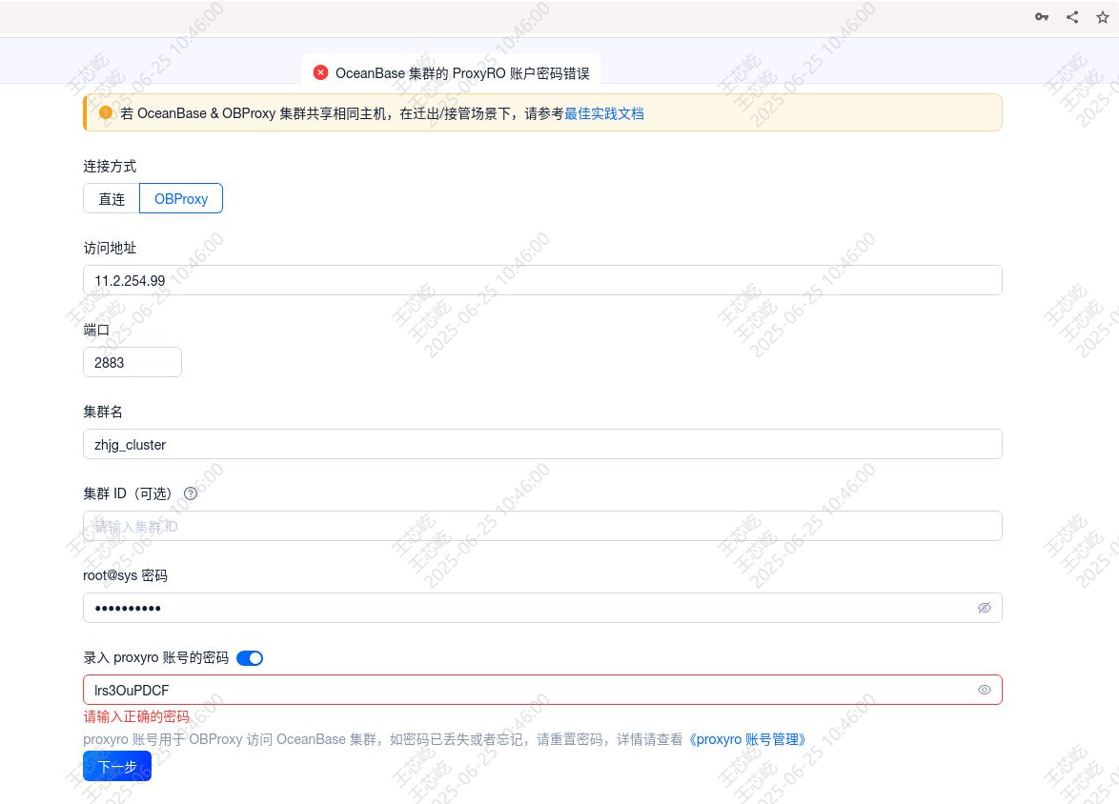The height and width of the screenshot is (804, 1119).
Task: Open the 最佳实践文档 link
Action: click(604, 113)
